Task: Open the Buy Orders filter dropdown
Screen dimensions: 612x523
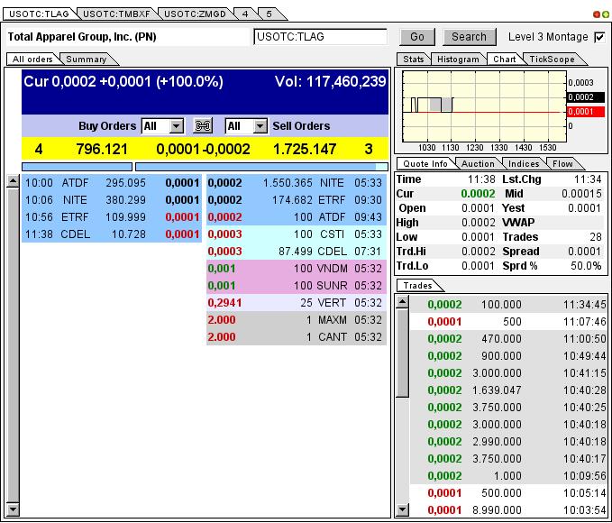Action: pos(176,126)
